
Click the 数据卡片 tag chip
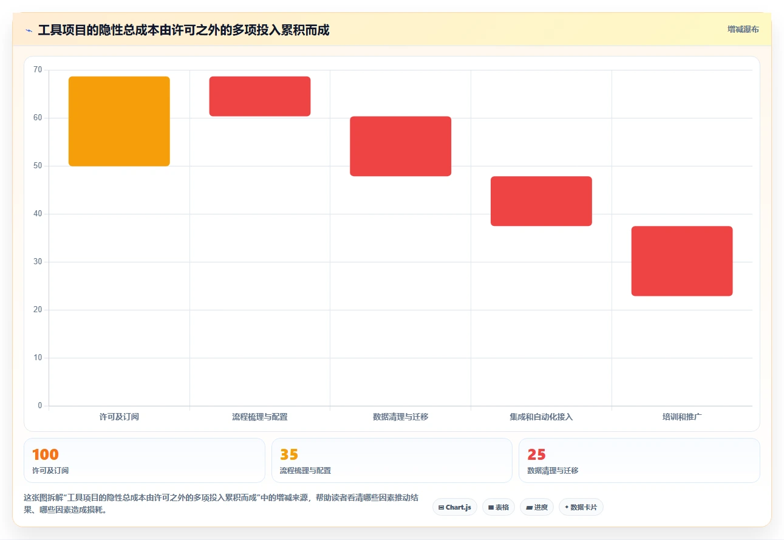click(x=581, y=507)
